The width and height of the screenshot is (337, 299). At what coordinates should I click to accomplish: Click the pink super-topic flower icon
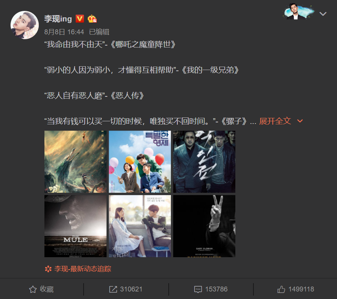[x=48, y=269]
